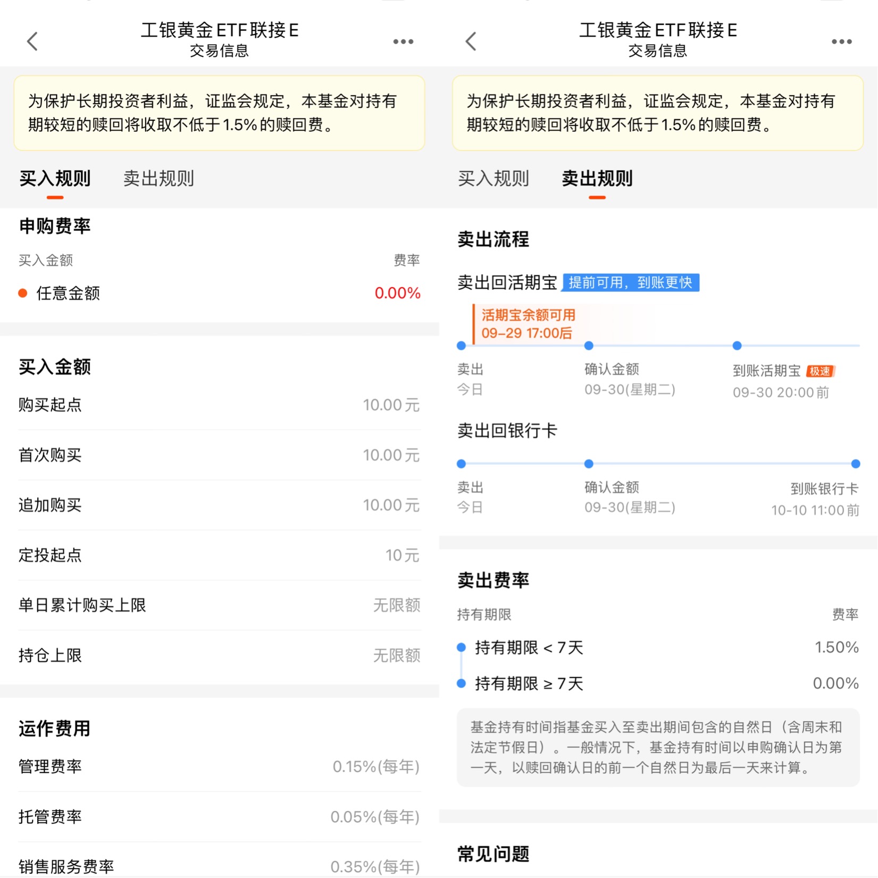This screenshot has height=878, width=878.
Task: Click the 购买起点 10.00元 row
Action: pos(219,405)
